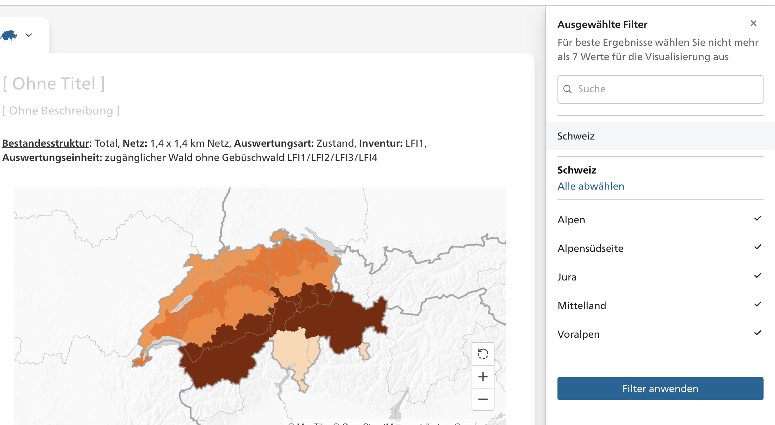Uncheck the Mittelland region filter
Screen dimensions: 775x425
pyautogui.click(x=757, y=304)
